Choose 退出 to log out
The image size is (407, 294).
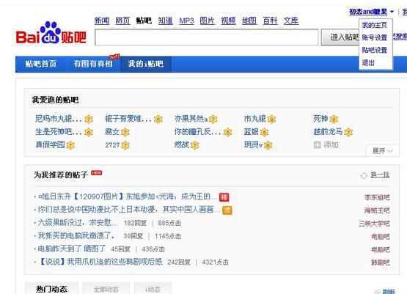click(368, 62)
